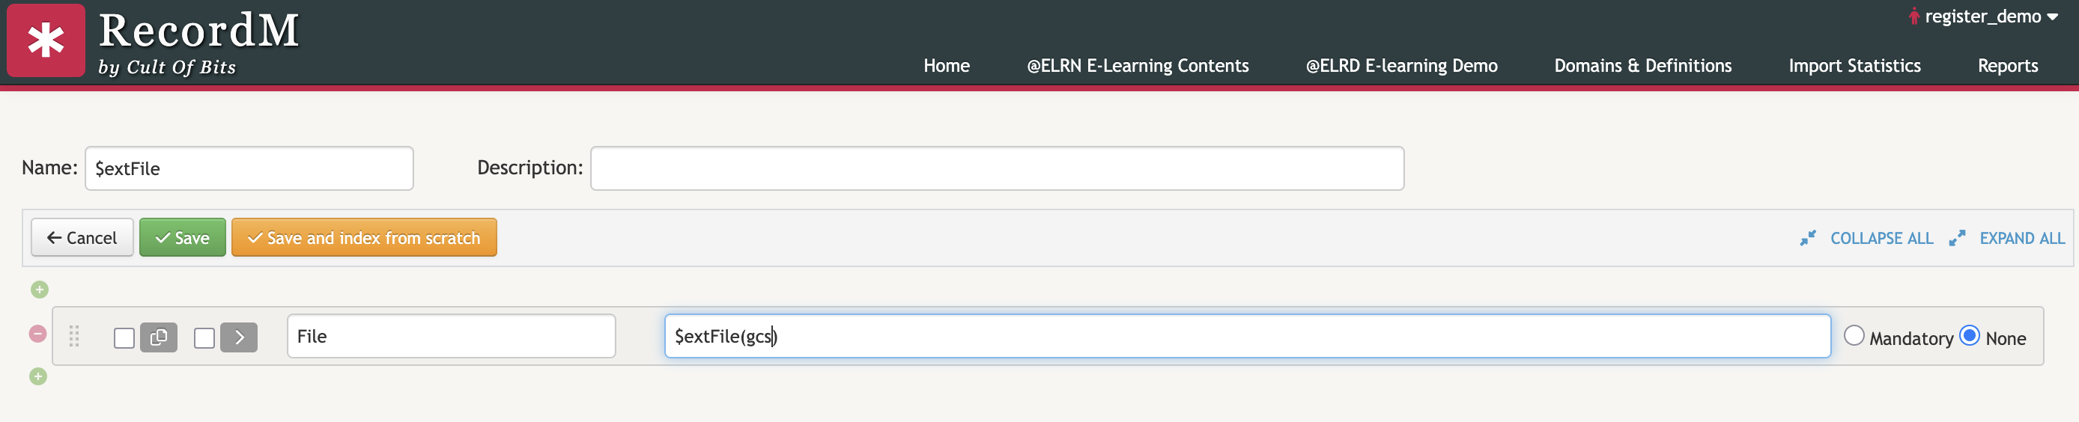The width and height of the screenshot is (2079, 422).
Task: Click the RecordM asterisk logo
Action: point(46,40)
